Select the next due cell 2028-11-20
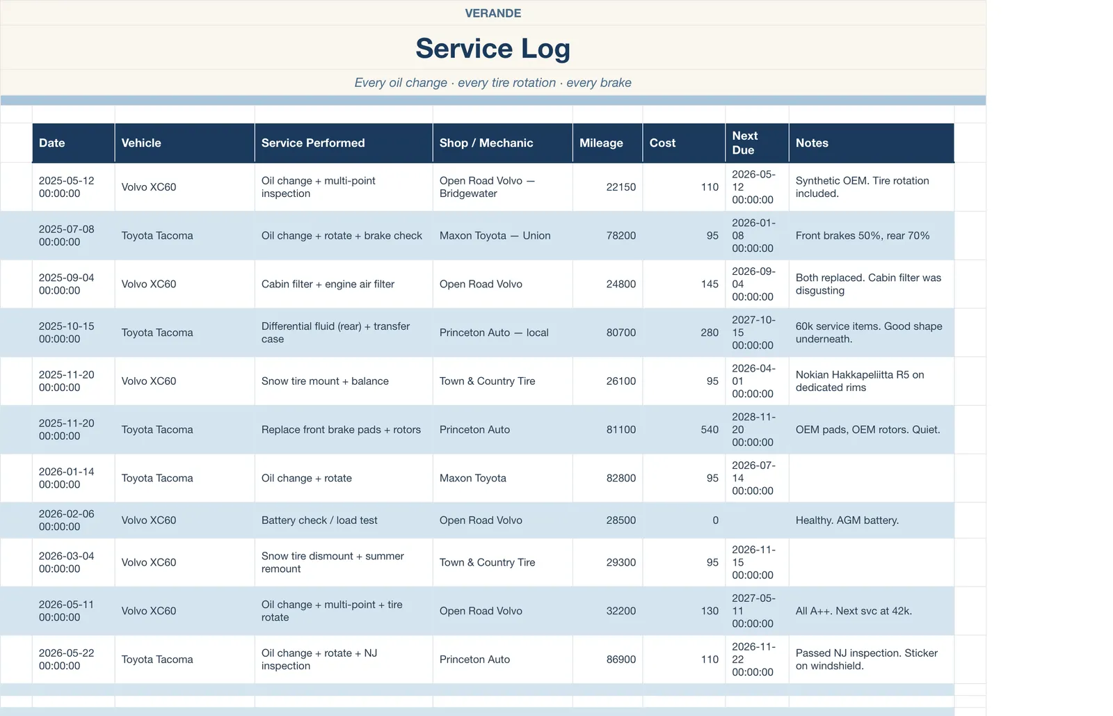The height and width of the screenshot is (716, 1113). (x=758, y=430)
